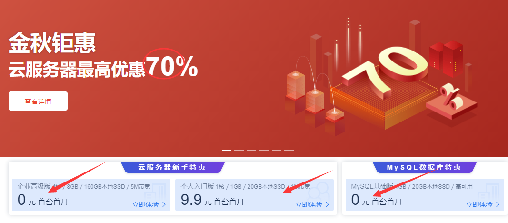Click chevron arrow in MySQL基础版 card
This screenshot has height=223, width=508.
coord(498,204)
